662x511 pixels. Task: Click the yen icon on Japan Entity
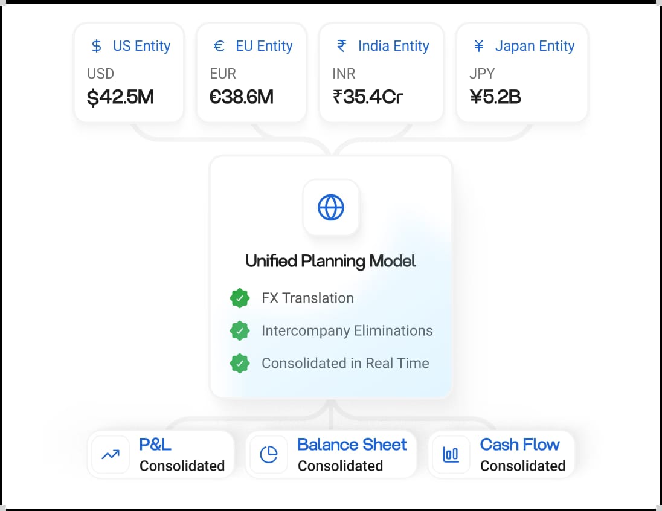[479, 46]
